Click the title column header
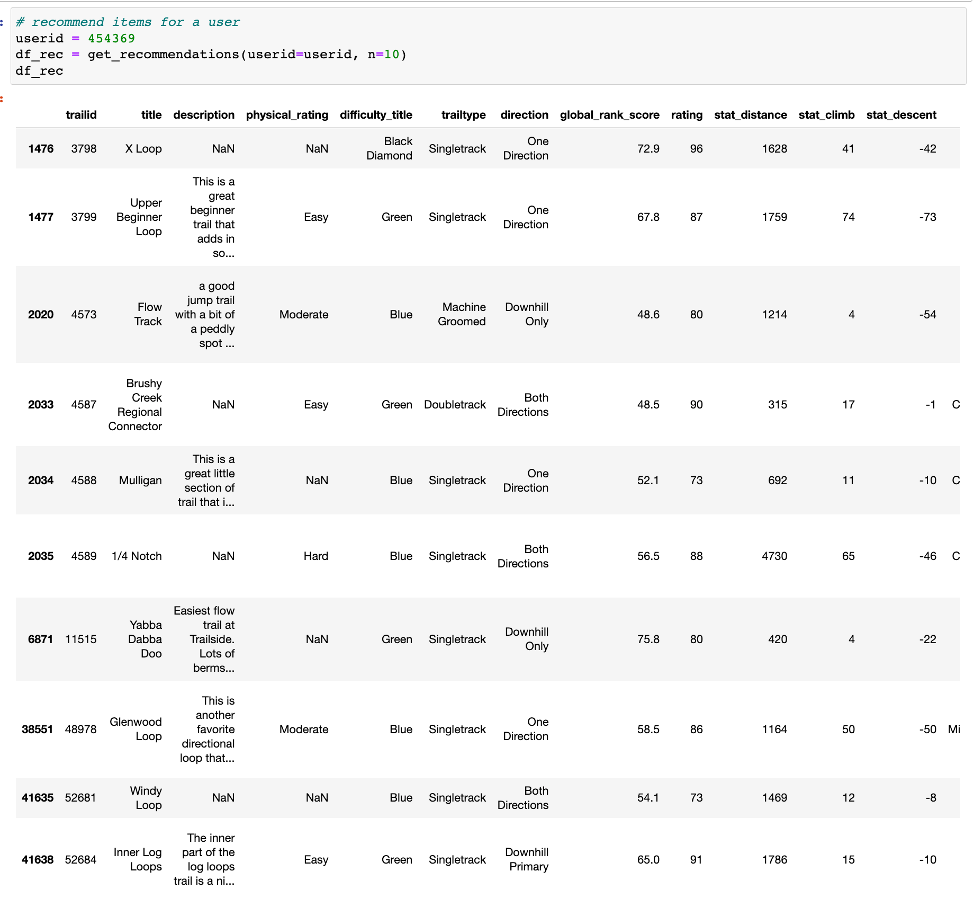 (151, 115)
